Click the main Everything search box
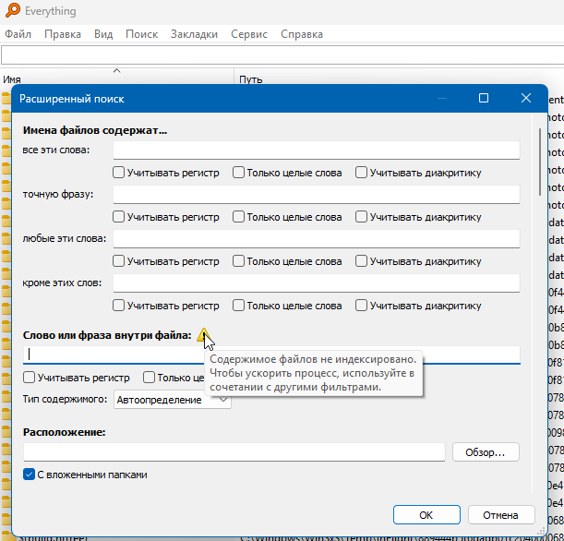 pos(282,55)
